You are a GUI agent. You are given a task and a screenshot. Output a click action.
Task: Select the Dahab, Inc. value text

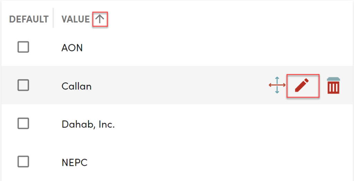point(88,124)
